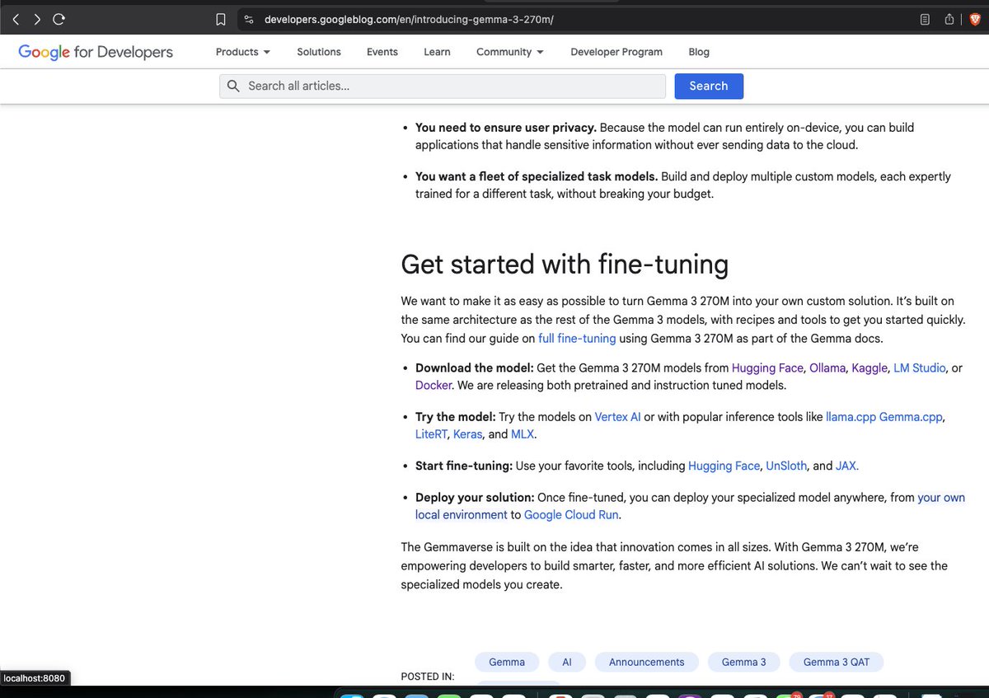The image size is (989, 698).
Task: Open the Hugging Face link in Download the model
Action: click(767, 368)
